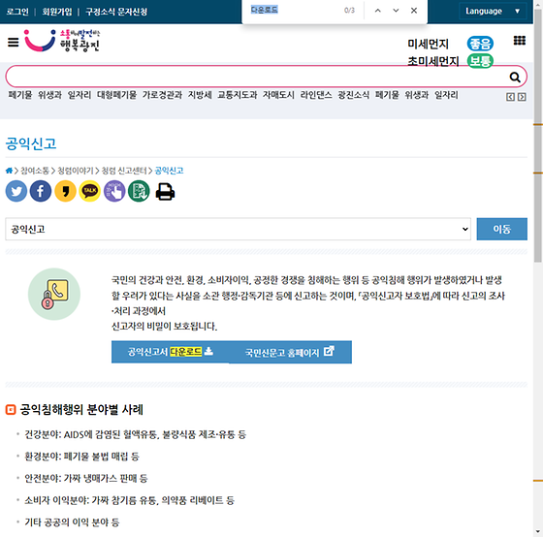Image resolution: width=543 pixels, height=537 pixels.
Task: Go to the next find result
Action: pyautogui.click(x=396, y=11)
